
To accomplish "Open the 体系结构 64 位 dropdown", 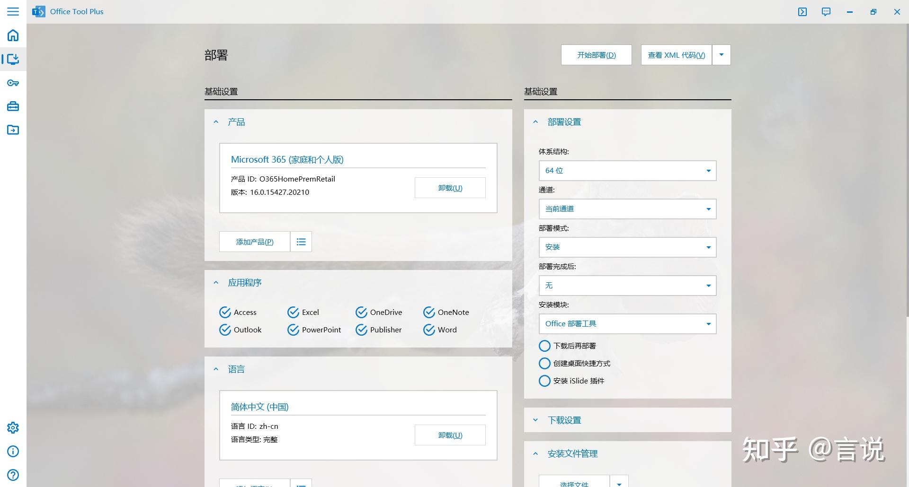I will pyautogui.click(x=627, y=171).
